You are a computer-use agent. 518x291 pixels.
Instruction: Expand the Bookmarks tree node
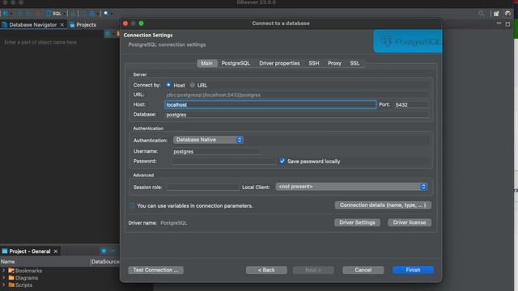coord(4,271)
